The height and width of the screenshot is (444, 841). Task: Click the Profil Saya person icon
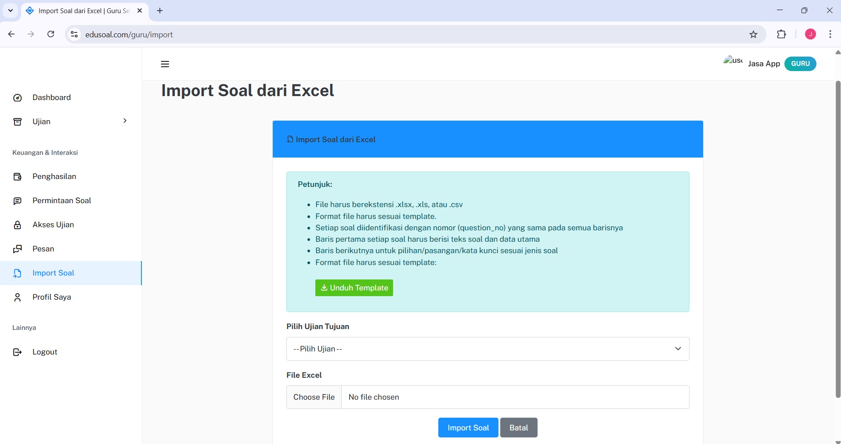[x=18, y=297]
